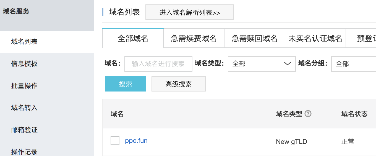This screenshot has height=156, width=376.
Task: Open 信息模板 in the sidebar
Action: (24, 64)
